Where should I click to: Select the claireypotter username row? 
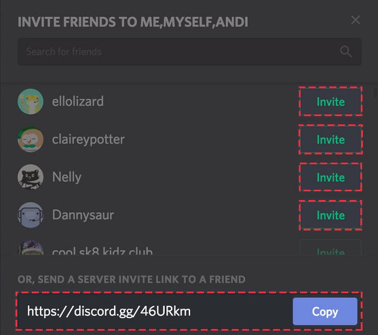pos(190,139)
